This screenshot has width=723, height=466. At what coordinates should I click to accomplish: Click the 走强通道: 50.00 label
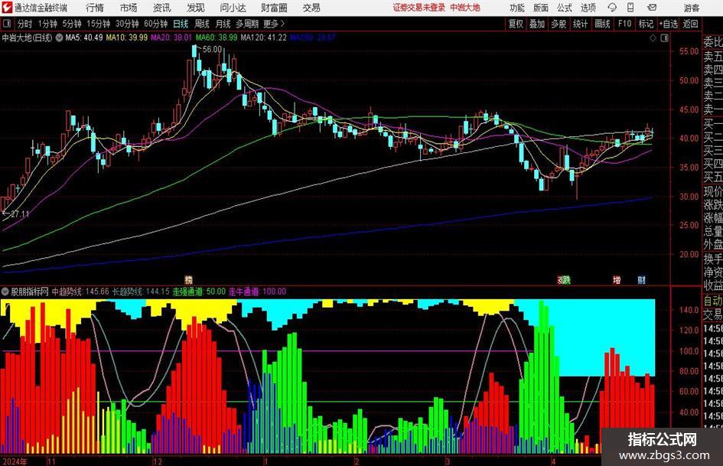199,292
